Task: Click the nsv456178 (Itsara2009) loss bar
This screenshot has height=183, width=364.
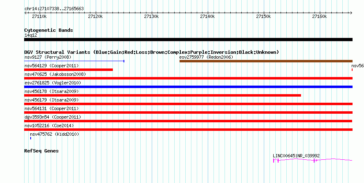Action: pos(162,95)
